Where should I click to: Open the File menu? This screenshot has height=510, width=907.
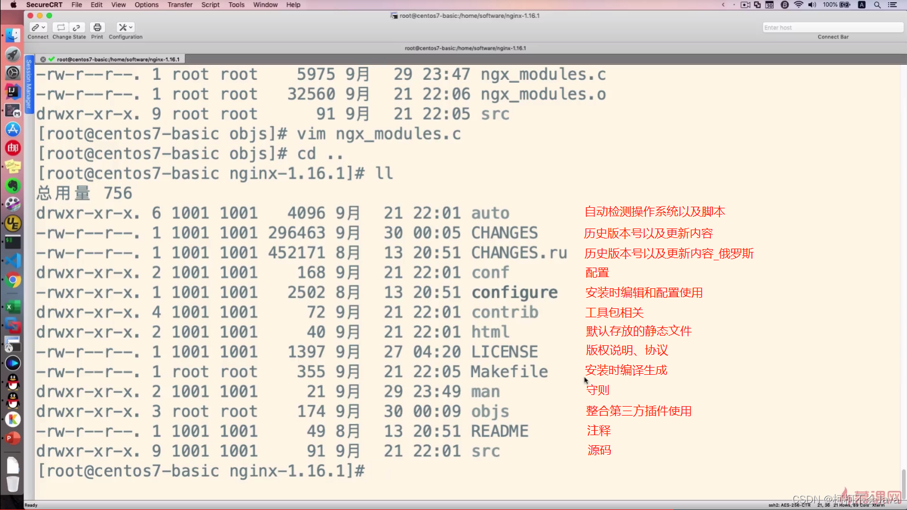[77, 4]
